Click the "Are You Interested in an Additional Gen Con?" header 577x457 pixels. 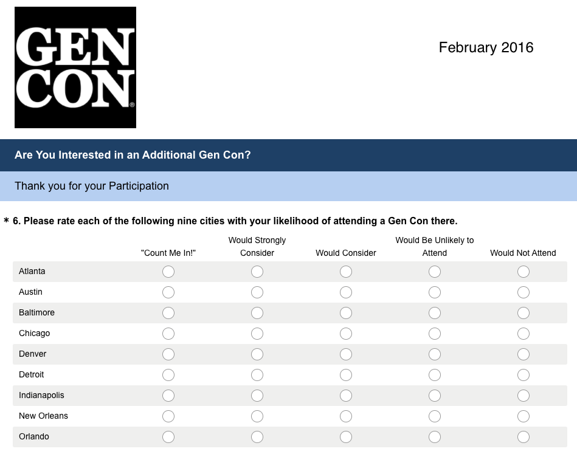pyautogui.click(x=133, y=155)
